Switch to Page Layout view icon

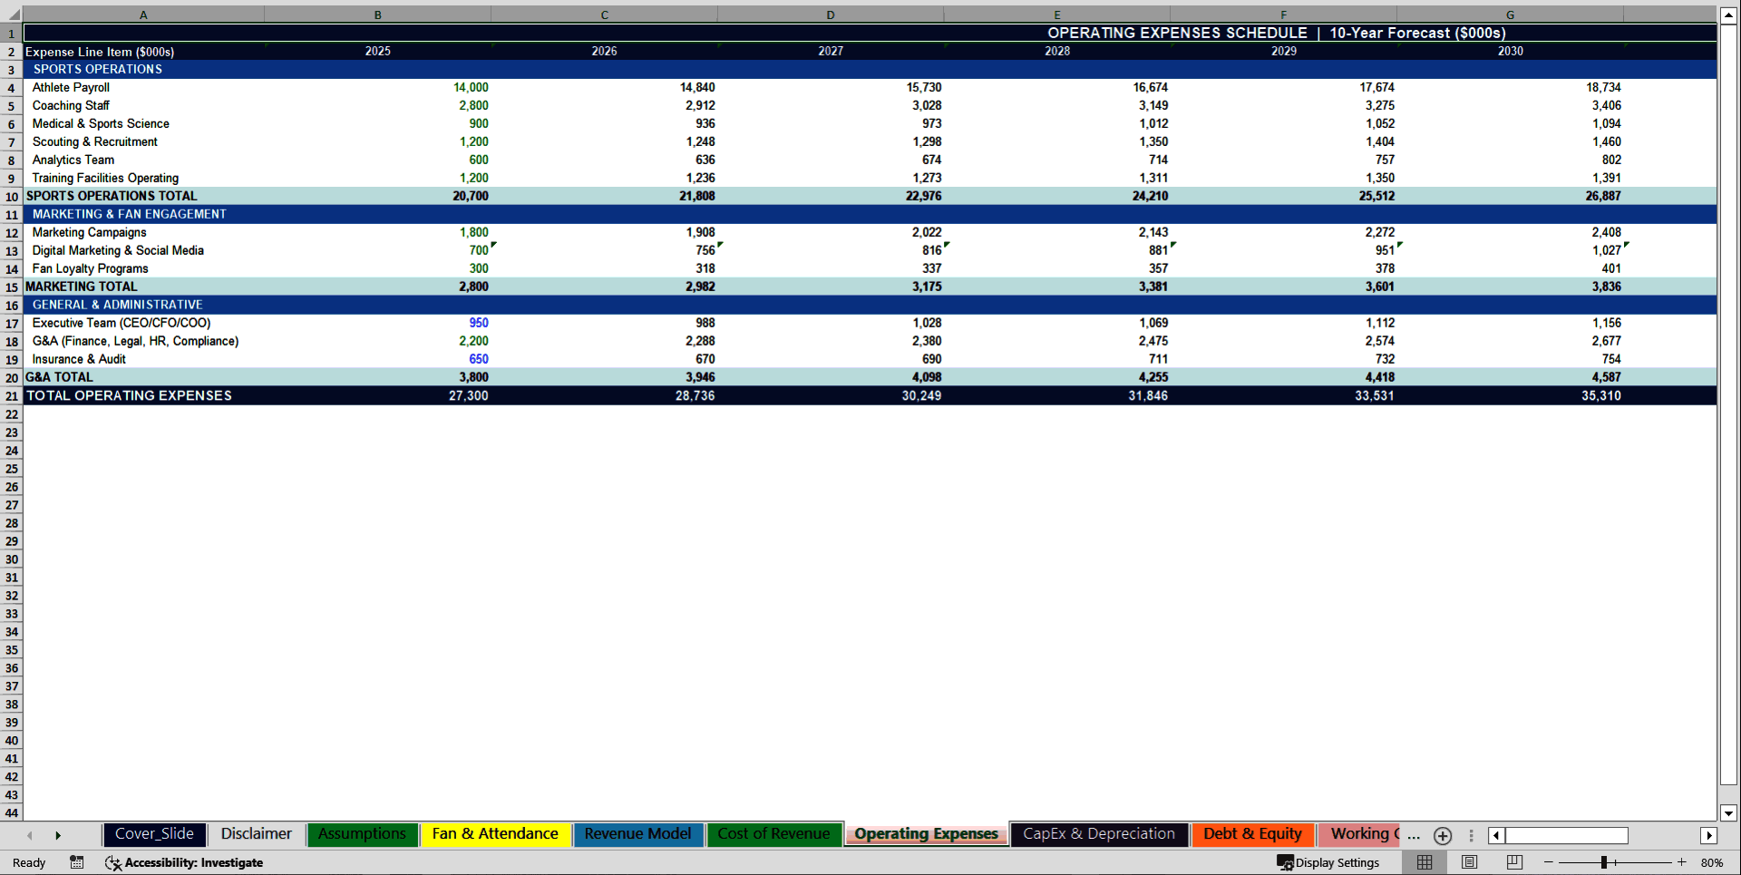coord(1469,862)
